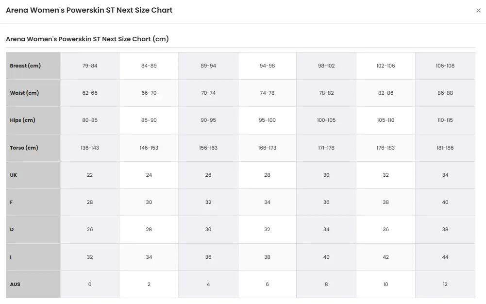This screenshot has width=486, height=304.
Task: Click the 74-78 waist cell
Action: point(267,93)
